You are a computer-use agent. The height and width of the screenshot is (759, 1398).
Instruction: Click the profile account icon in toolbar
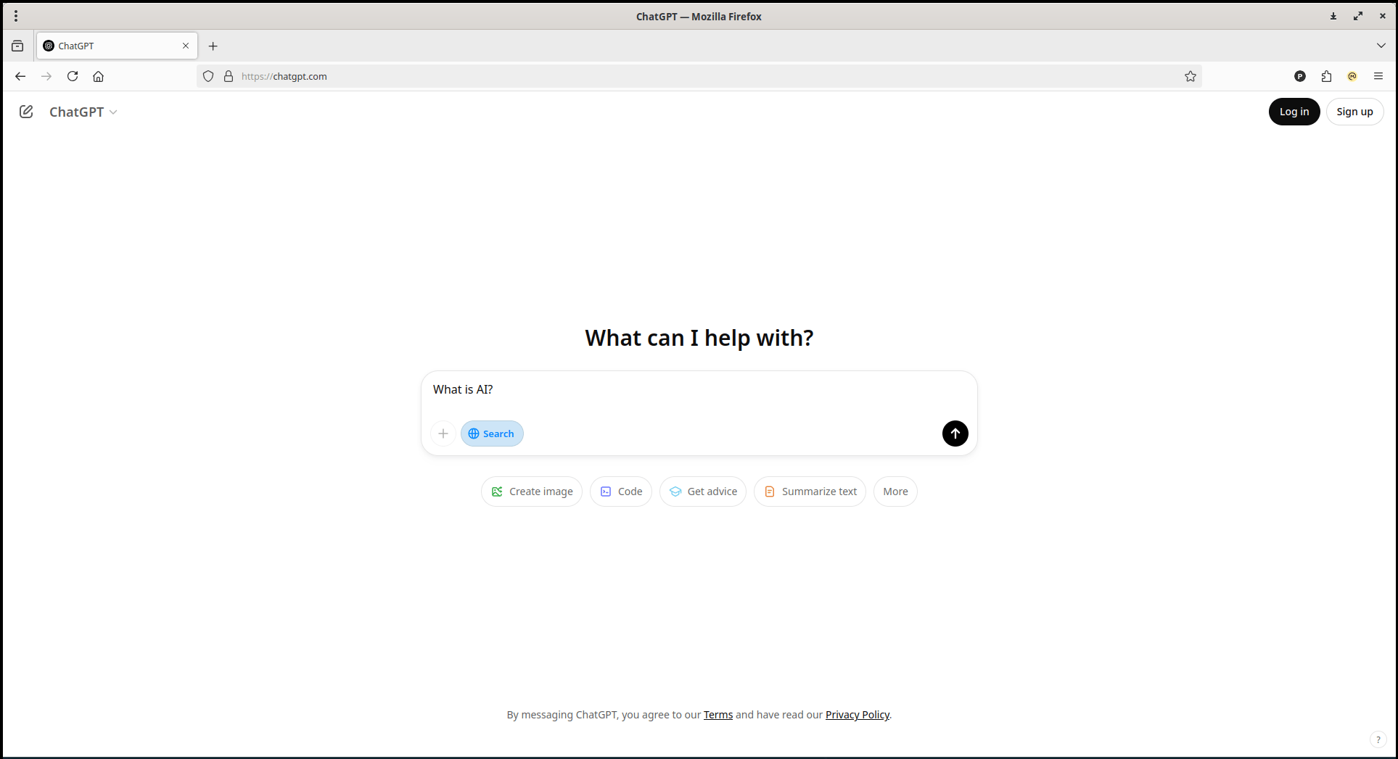coord(1299,76)
